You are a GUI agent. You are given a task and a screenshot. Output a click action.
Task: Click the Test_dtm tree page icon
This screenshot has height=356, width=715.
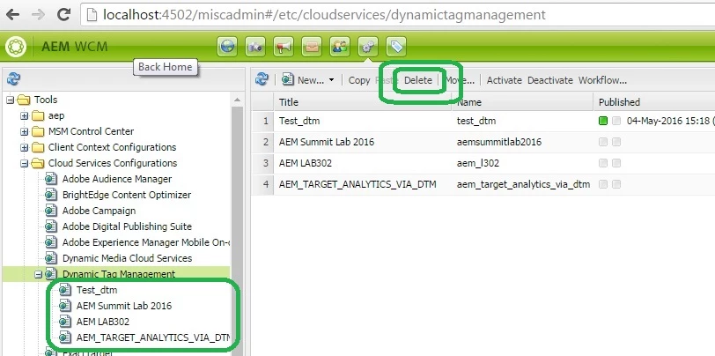(65, 290)
